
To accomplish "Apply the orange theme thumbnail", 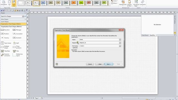I will tap(75, 3).
